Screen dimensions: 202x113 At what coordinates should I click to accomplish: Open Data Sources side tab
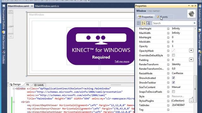(x=3, y=40)
